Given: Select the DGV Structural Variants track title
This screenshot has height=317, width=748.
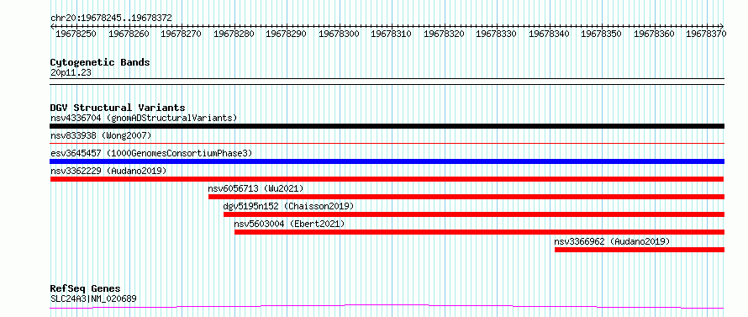Looking at the screenshot, I should point(118,108).
